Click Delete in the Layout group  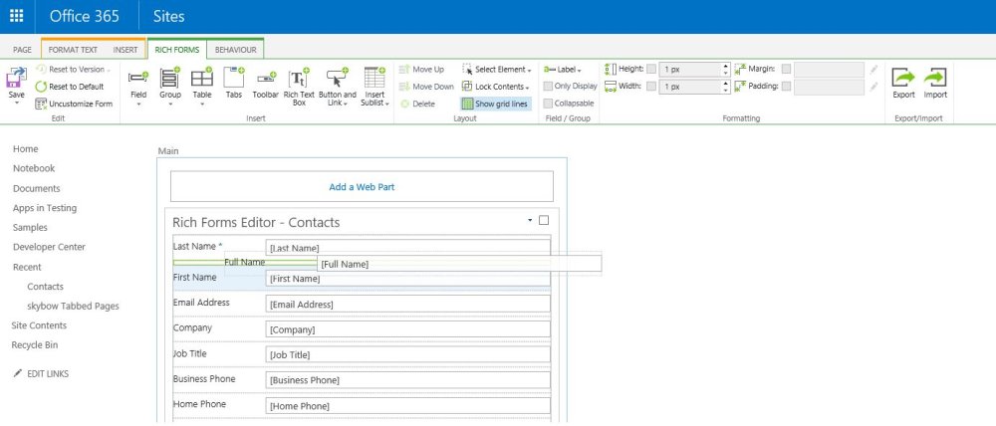click(418, 104)
